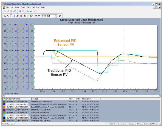164x128 pixels.
Task: Click the green PID1/SP color swatch
Action: pos(4,101)
